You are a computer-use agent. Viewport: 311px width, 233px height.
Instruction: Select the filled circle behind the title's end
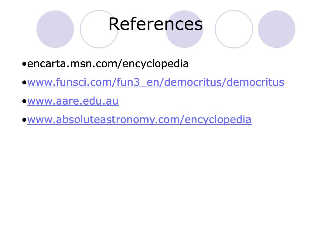coord(184,29)
